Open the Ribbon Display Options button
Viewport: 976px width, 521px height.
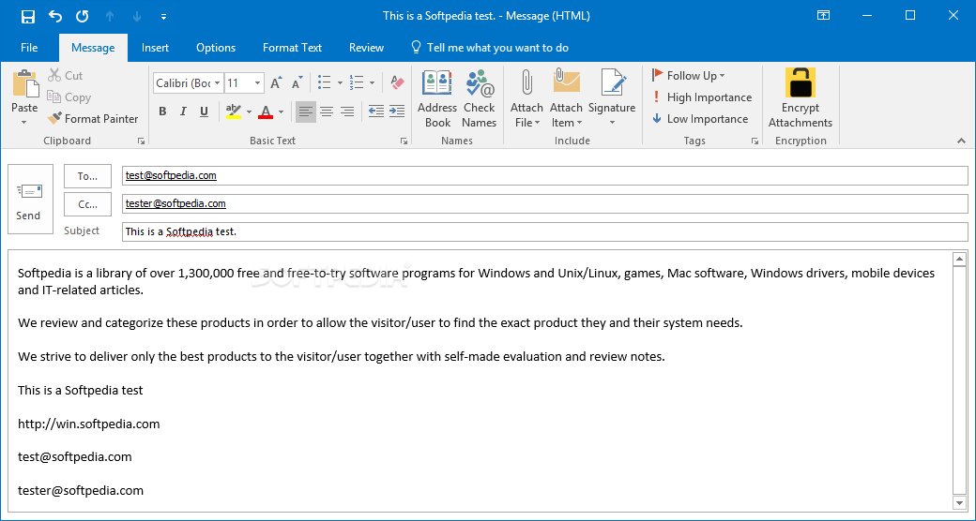(x=823, y=16)
